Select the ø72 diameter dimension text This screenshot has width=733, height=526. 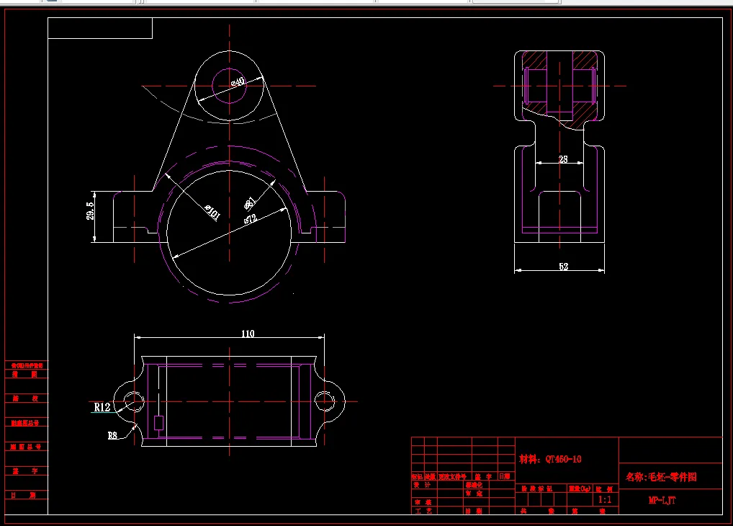(x=251, y=218)
